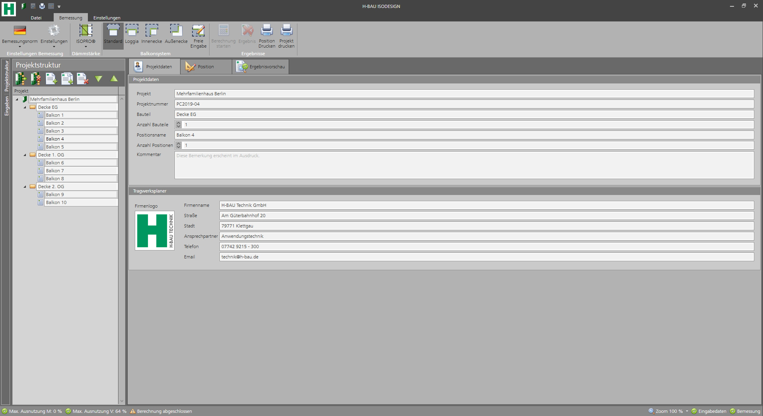Click the Kommentar text field
The width and height of the screenshot is (763, 416).
(x=464, y=165)
